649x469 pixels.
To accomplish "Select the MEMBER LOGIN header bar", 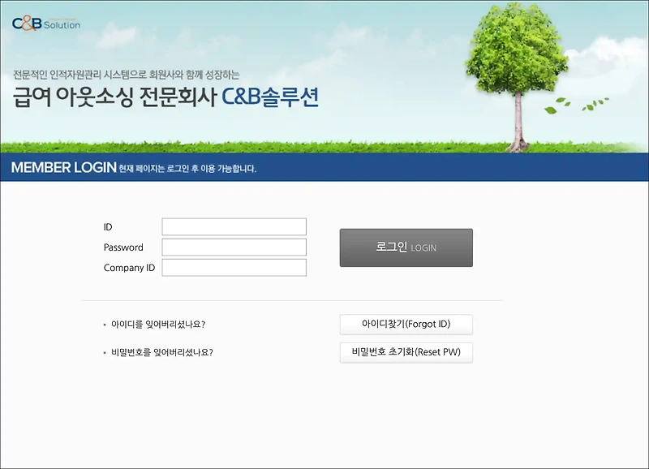I will (x=324, y=169).
